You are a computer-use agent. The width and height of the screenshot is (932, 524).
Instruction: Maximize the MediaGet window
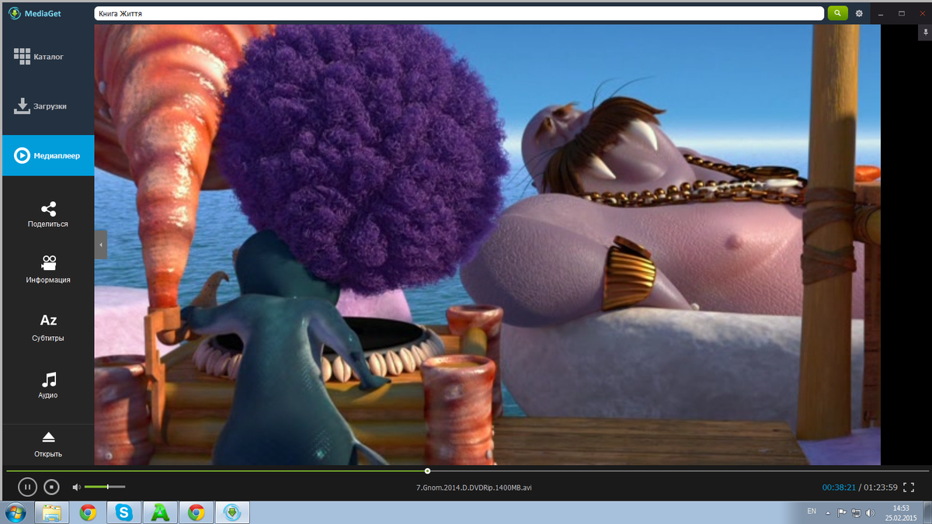[902, 13]
